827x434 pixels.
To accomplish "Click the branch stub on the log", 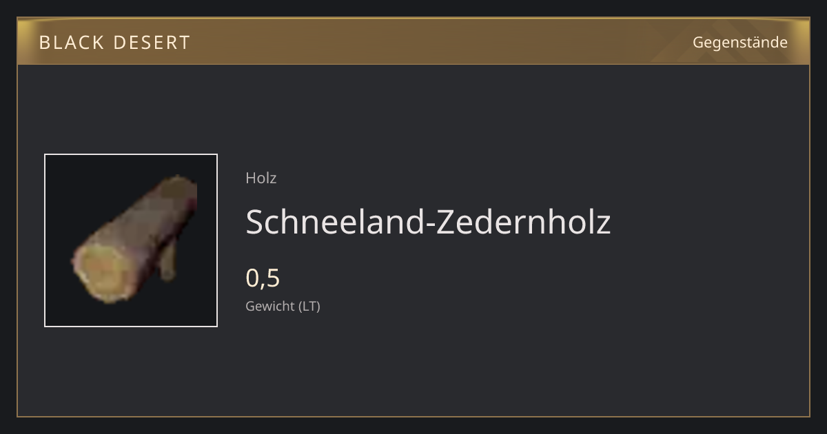I will (x=167, y=262).
